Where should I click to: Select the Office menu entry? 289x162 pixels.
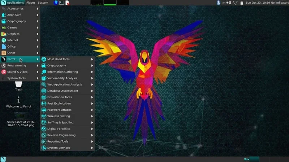(20, 47)
